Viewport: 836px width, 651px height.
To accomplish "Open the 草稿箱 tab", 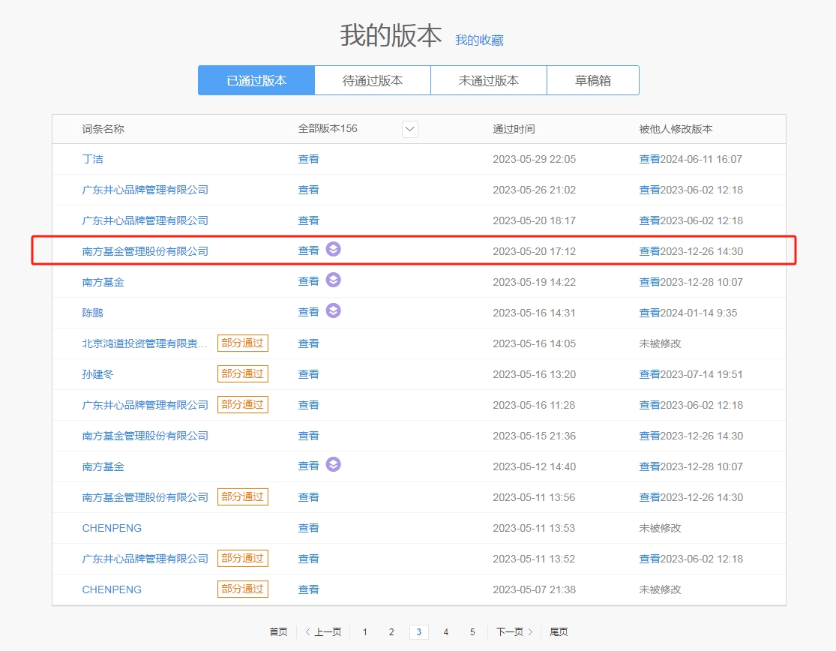I will 593,80.
